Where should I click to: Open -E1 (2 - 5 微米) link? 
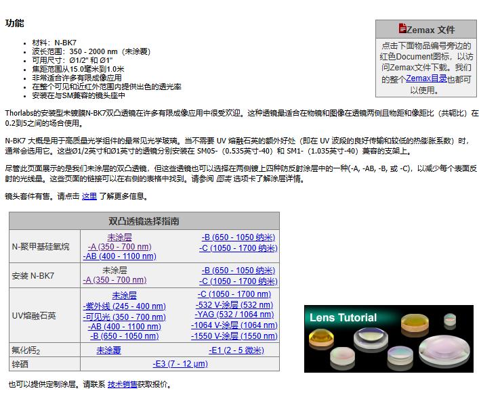coord(236,350)
